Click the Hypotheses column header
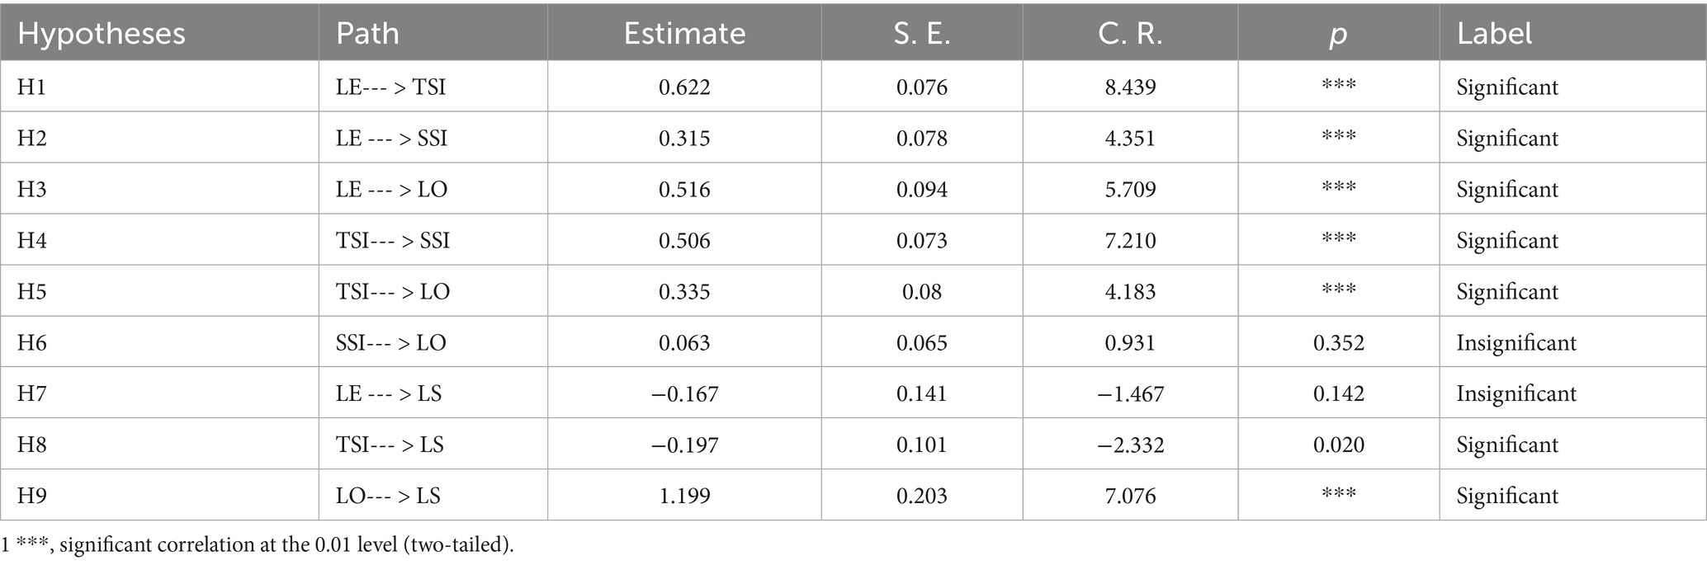 (x=102, y=34)
